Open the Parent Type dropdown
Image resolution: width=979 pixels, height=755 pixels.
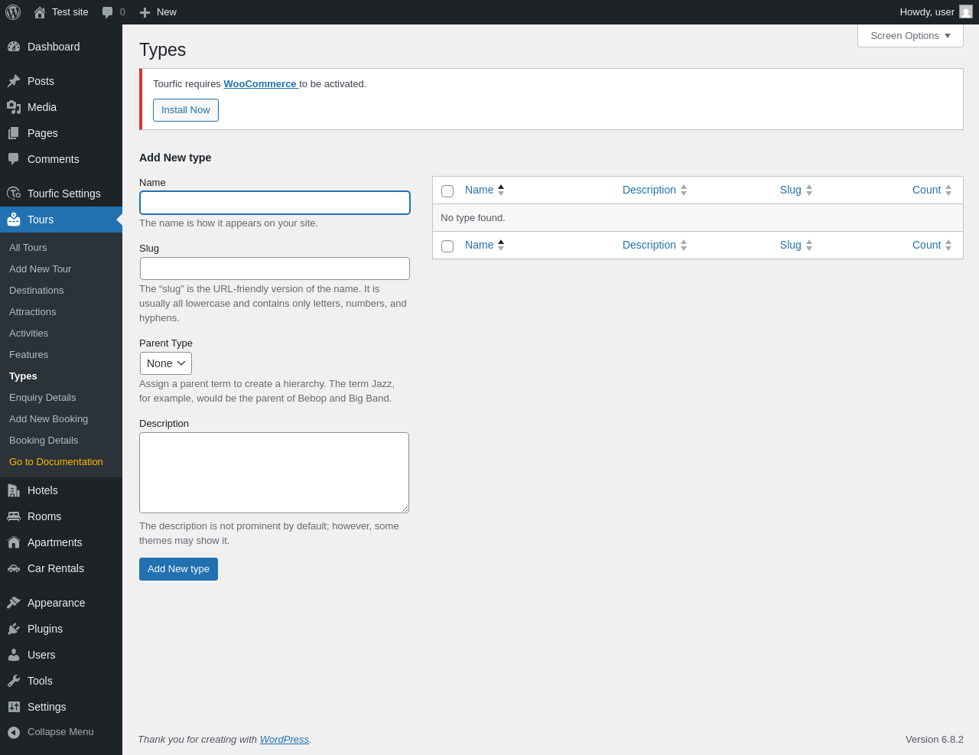[x=166, y=363]
